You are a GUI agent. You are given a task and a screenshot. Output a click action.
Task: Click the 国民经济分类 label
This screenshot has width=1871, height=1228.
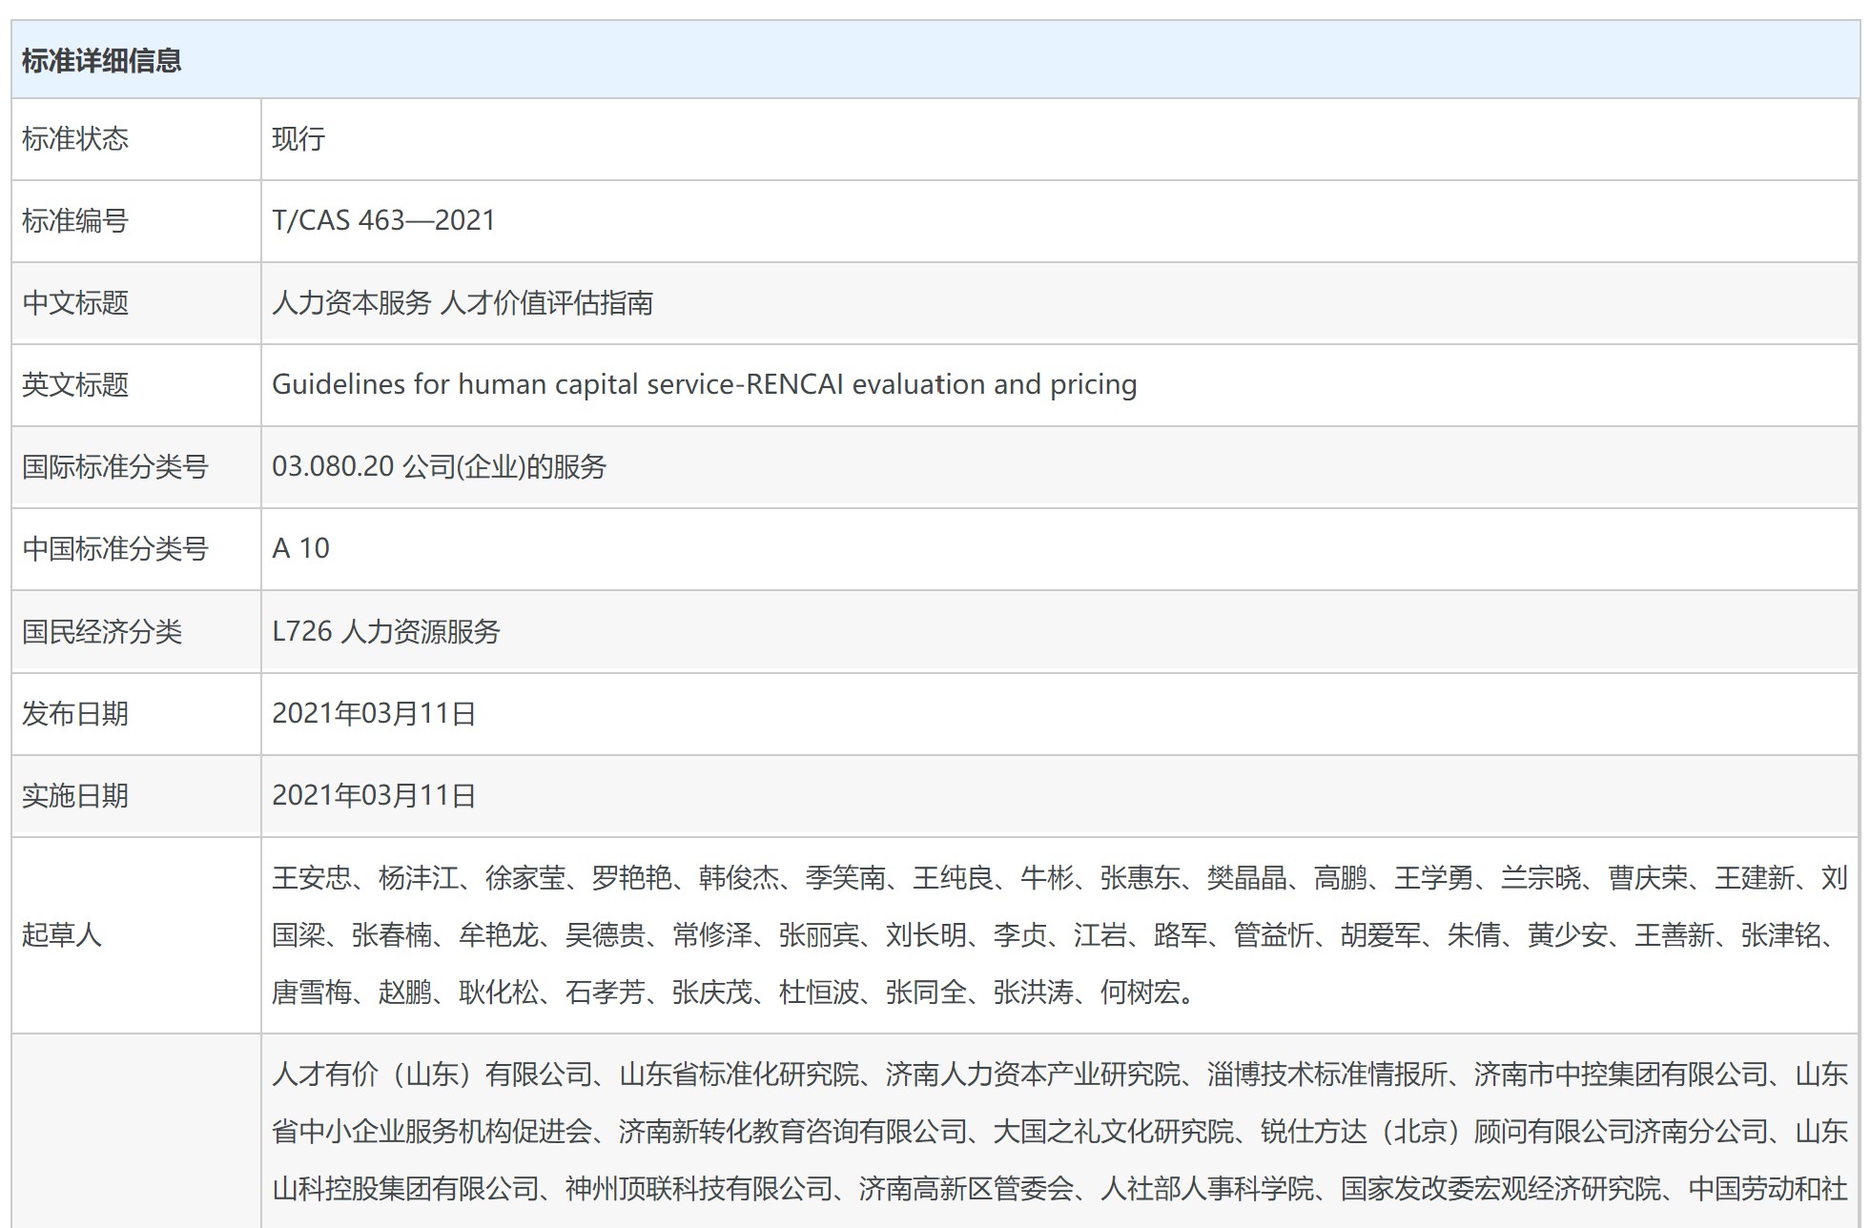101,632
